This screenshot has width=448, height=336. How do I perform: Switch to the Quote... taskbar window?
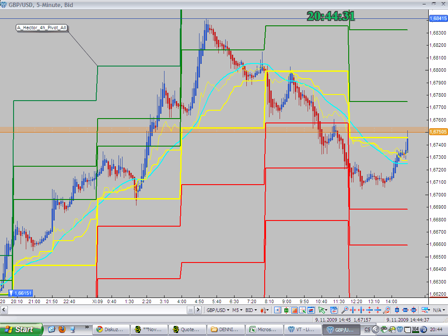187,329
